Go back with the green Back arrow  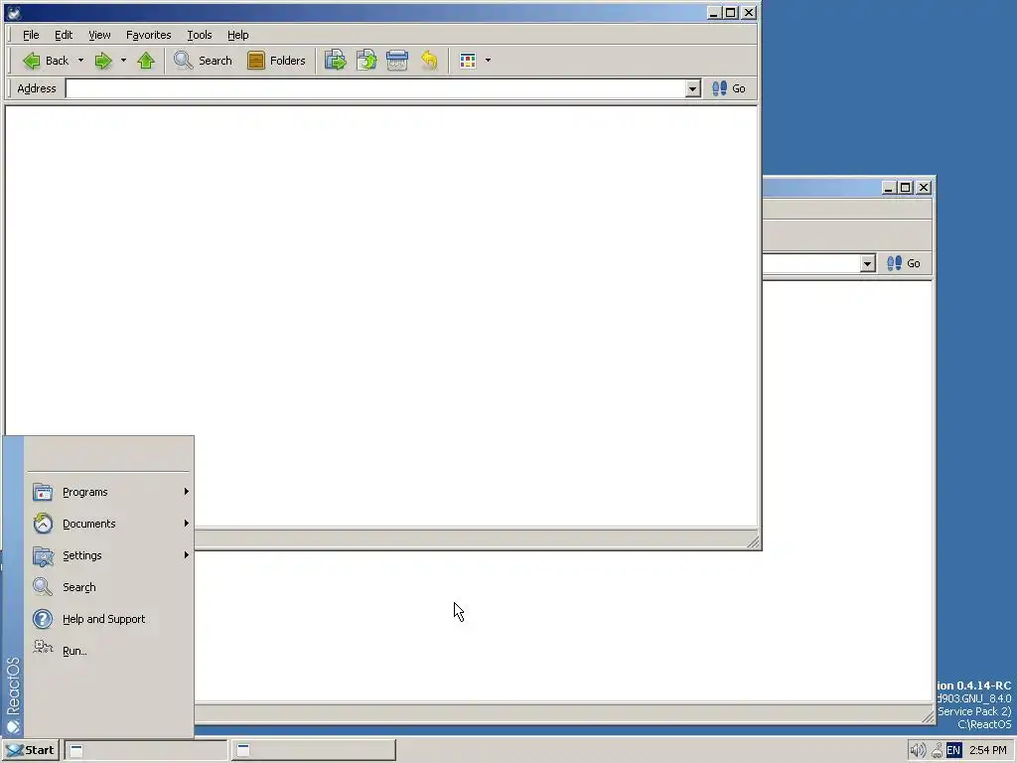tap(44, 61)
